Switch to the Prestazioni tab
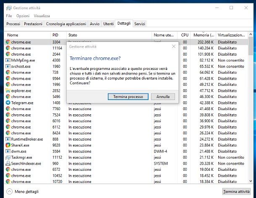256x198 pixels. [33, 24]
